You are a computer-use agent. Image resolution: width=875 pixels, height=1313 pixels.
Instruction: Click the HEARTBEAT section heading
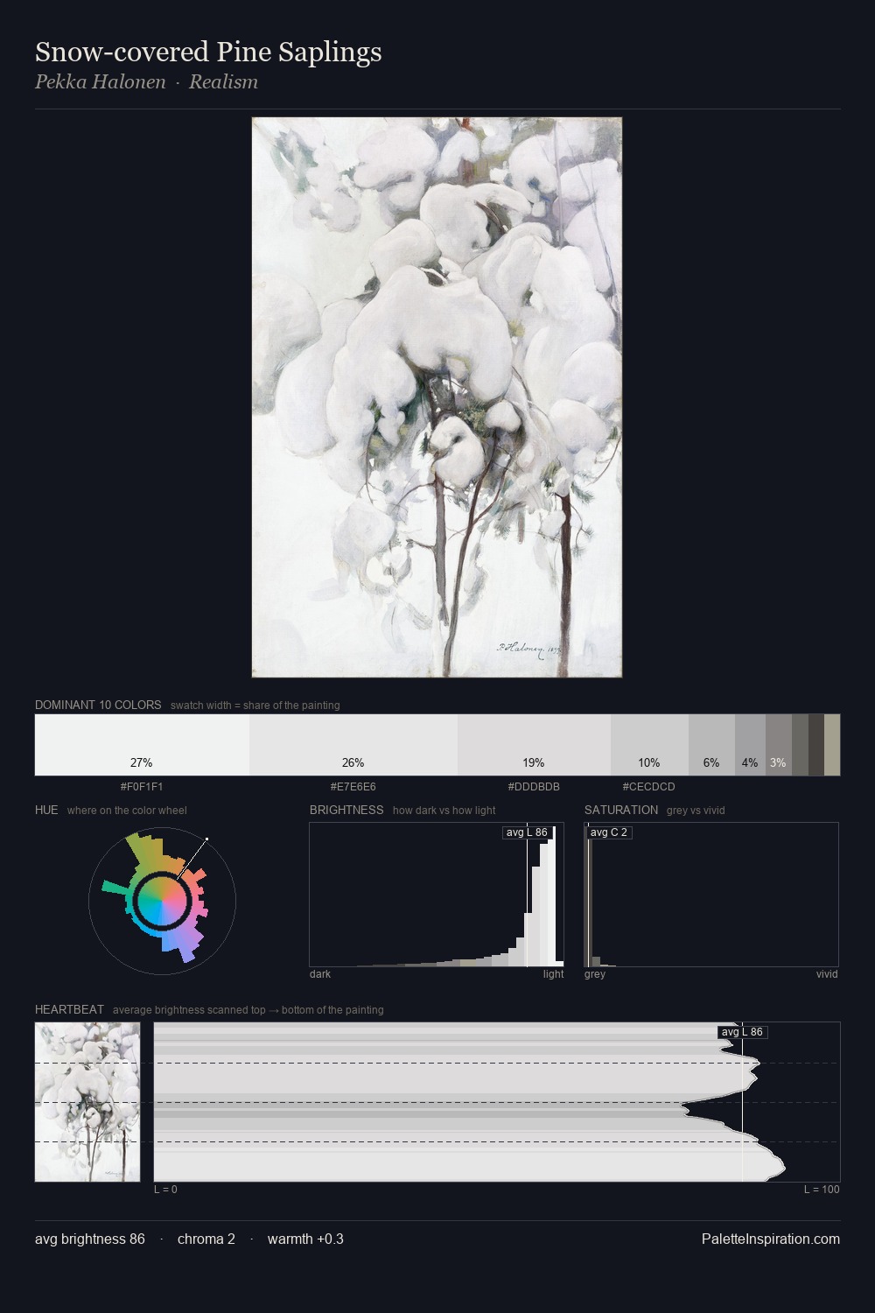coord(69,1009)
